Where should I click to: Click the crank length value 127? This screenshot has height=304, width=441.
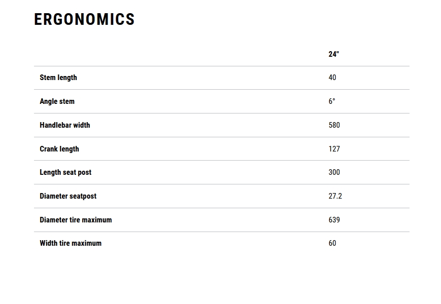(334, 149)
